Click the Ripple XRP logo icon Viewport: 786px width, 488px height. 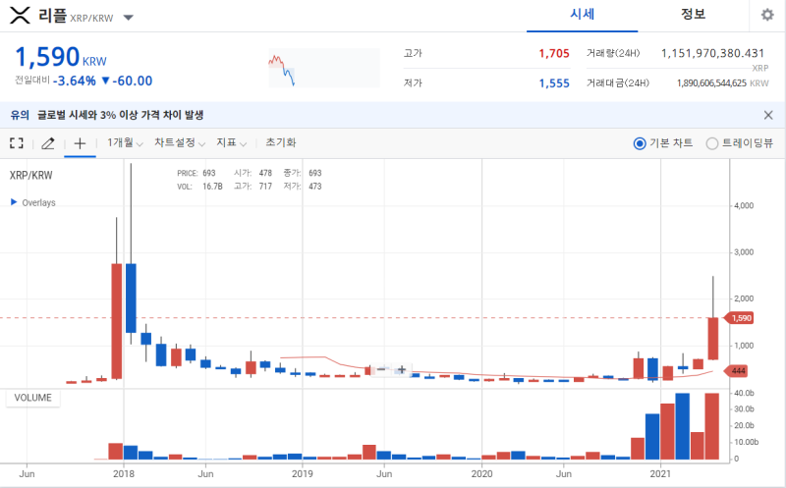tap(20, 16)
